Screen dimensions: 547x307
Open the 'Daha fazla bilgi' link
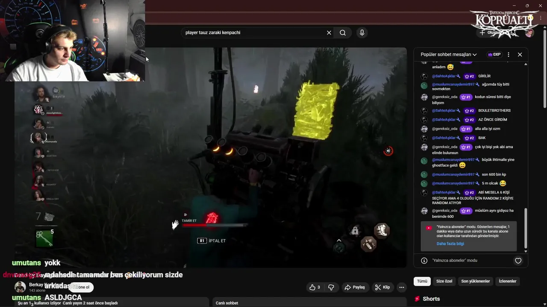450,244
